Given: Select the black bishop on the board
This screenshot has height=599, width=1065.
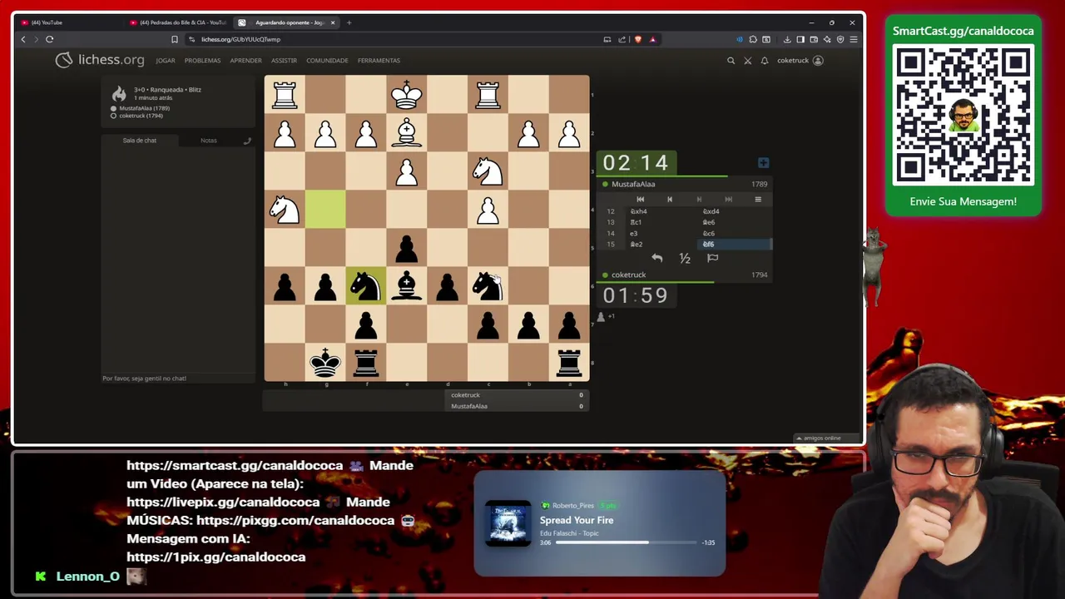Looking at the screenshot, I should coord(406,285).
